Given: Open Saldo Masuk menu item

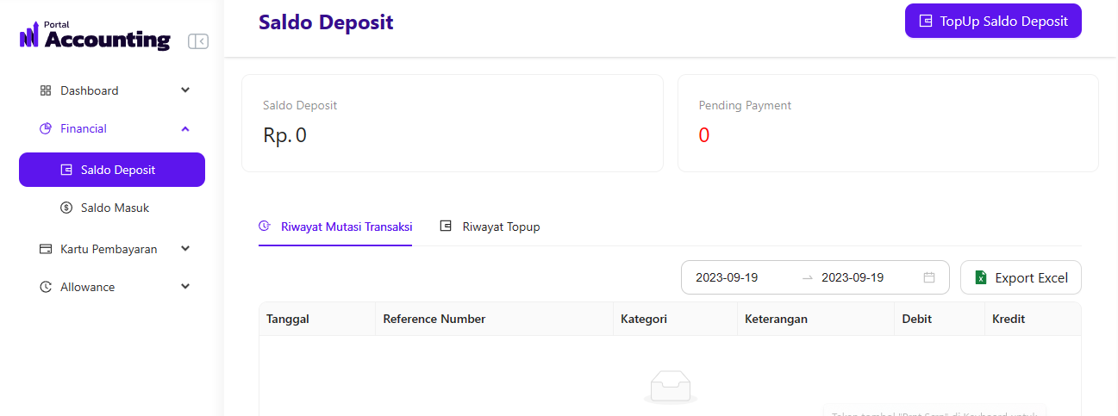Looking at the screenshot, I should tap(115, 208).
